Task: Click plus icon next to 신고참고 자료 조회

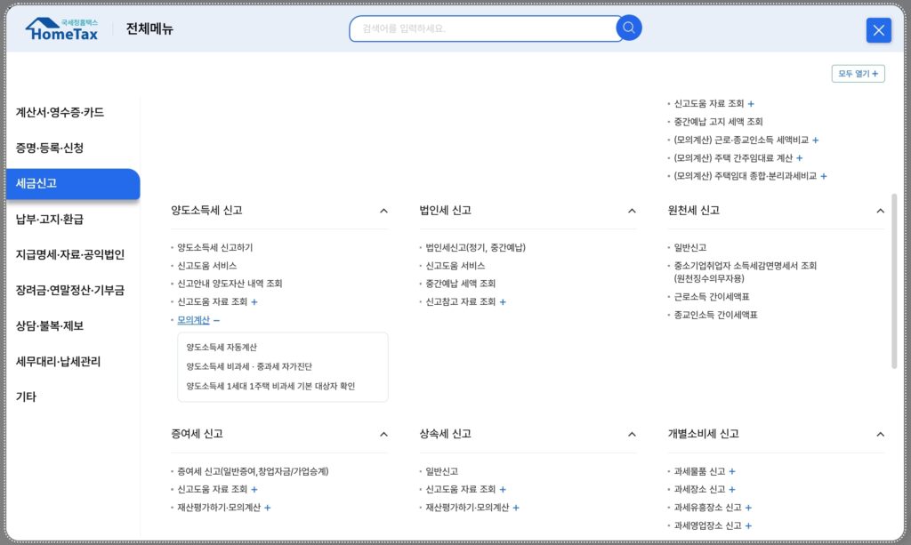Action: pyautogui.click(x=503, y=302)
